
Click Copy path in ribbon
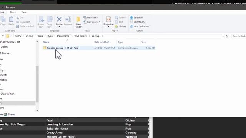click(23, 22)
